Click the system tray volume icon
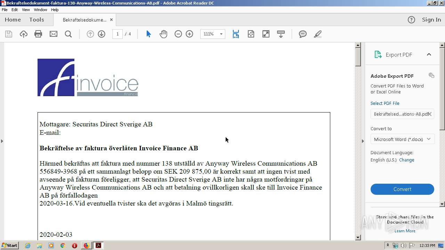This screenshot has height=250, width=445. pyautogui.click(x=403, y=245)
